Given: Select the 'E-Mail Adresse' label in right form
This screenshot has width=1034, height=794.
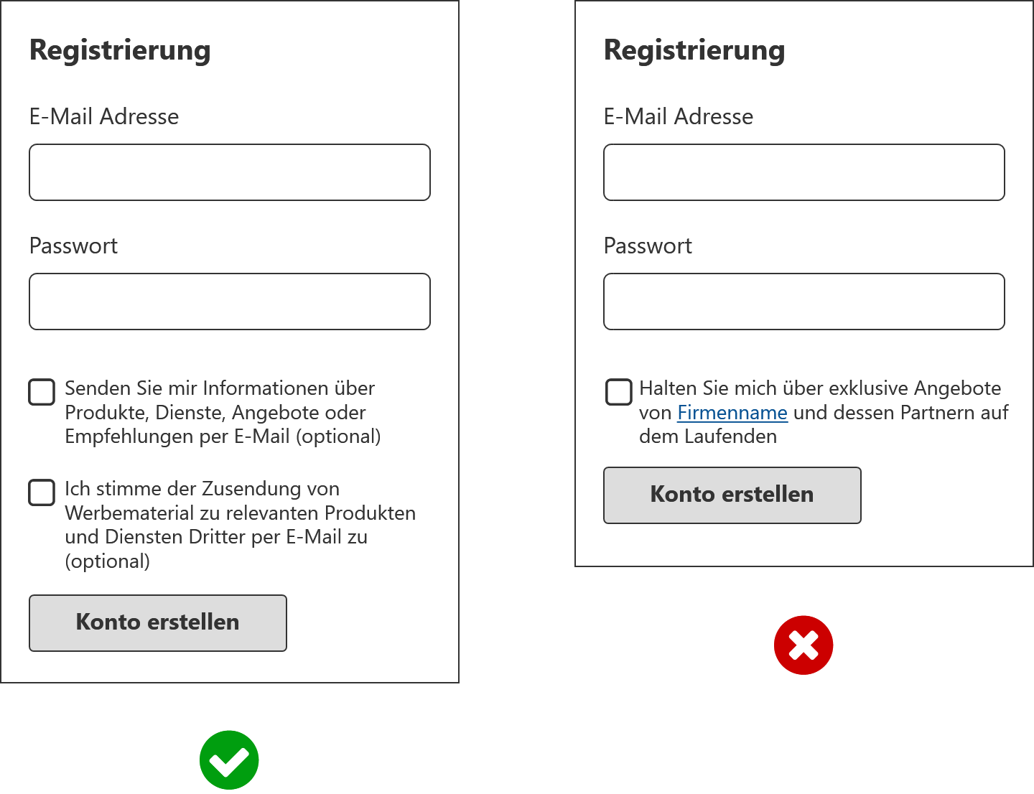Looking at the screenshot, I should [679, 116].
